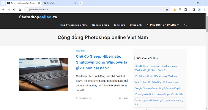The height and width of the screenshot is (110, 208).
Task: Click the browser forward arrow
Action: (9, 9)
